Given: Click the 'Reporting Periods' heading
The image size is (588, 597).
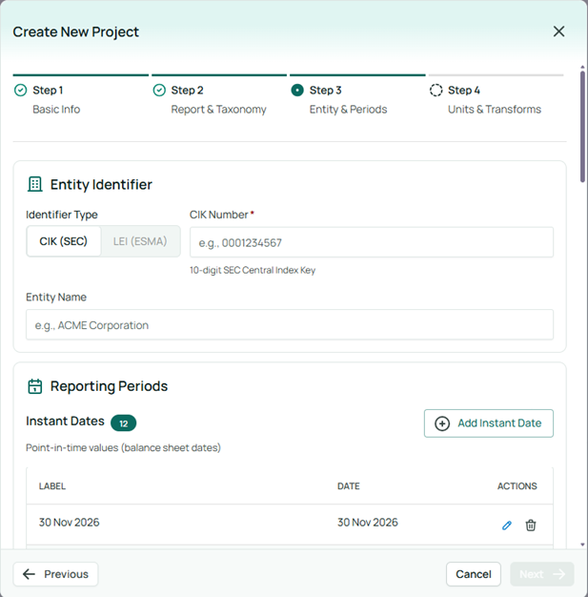Looking at the screenshot, I should pos(109,386).
